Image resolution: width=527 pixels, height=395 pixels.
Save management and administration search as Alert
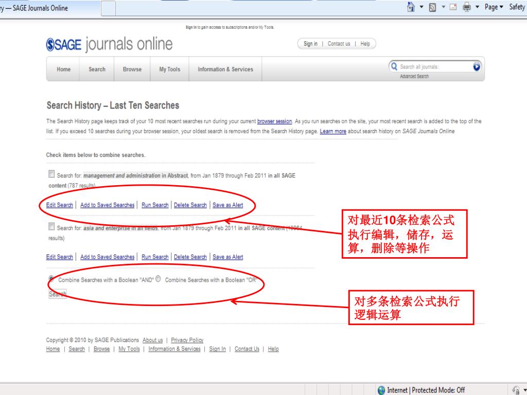(227, 205)
